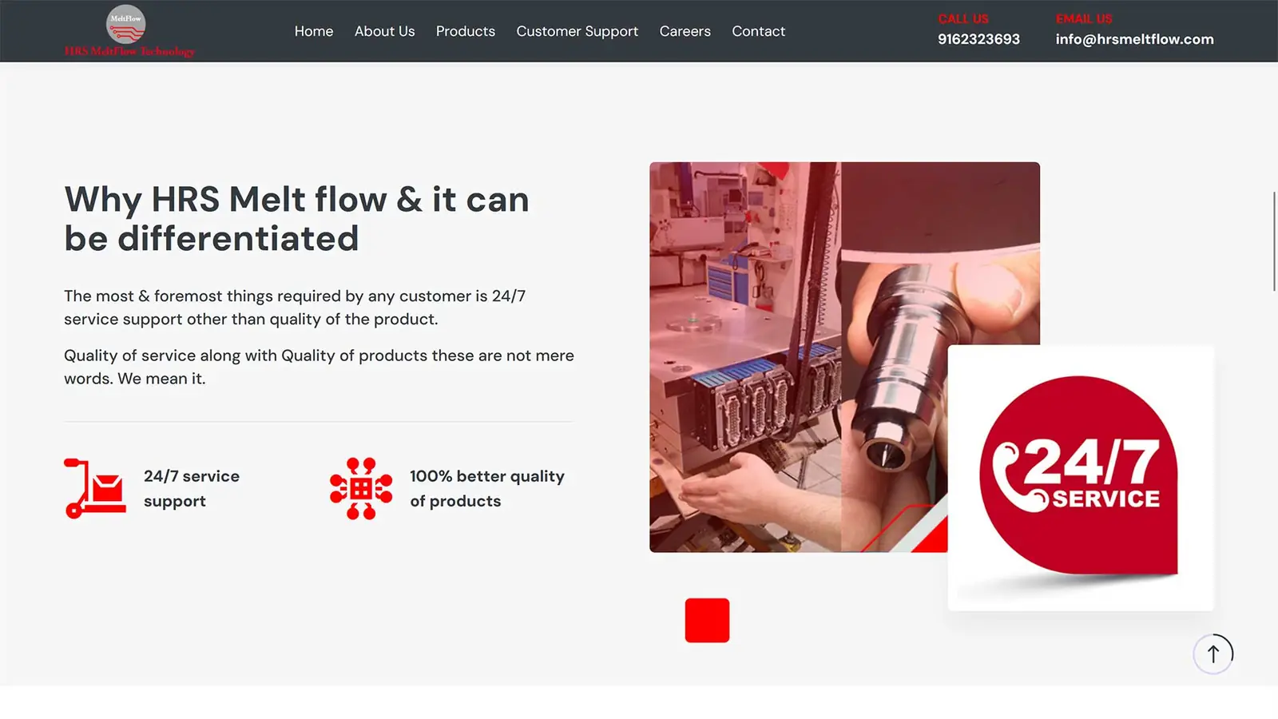Click the scroll-to-top arrow button

tap(1213, 654)
